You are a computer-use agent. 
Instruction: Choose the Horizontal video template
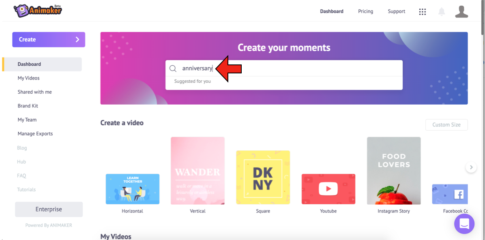pos(133,189)
